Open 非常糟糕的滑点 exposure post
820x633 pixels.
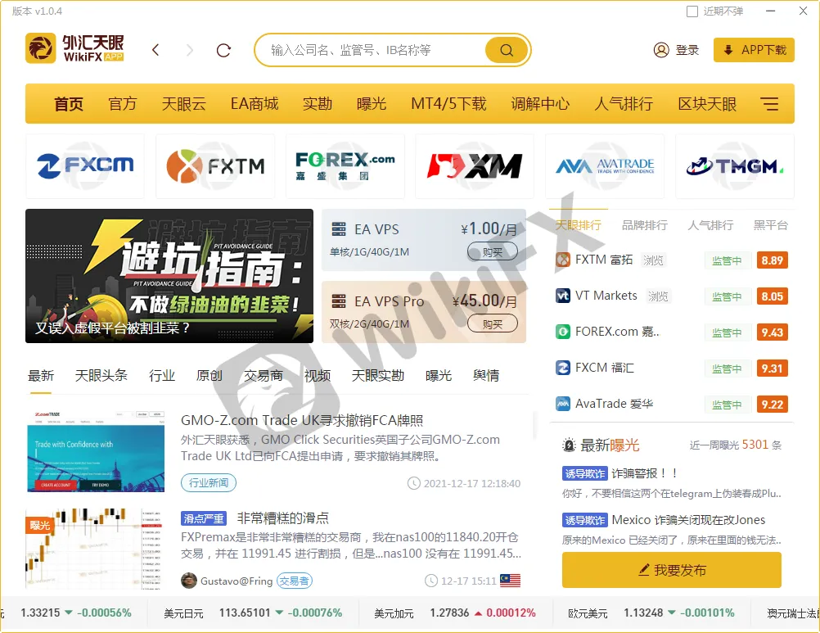[x=283, y=518]
